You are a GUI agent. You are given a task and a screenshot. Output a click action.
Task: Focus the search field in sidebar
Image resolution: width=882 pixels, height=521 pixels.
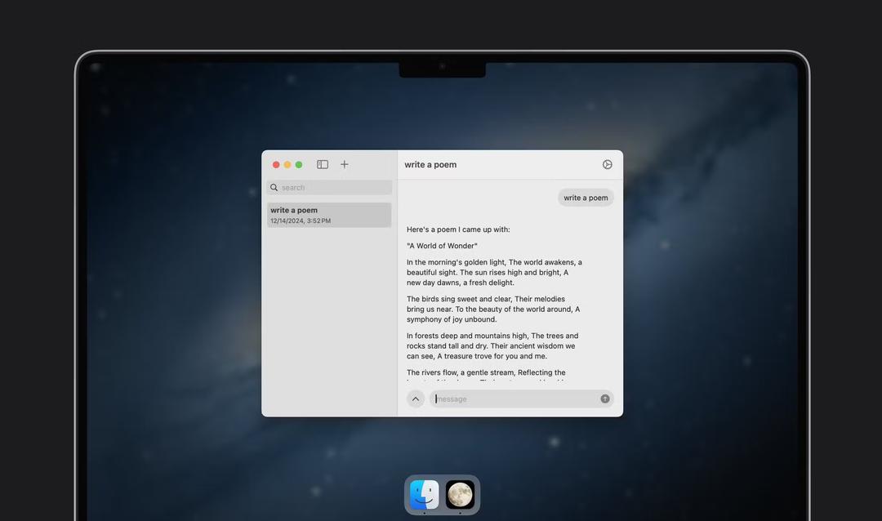pos(329,187)
